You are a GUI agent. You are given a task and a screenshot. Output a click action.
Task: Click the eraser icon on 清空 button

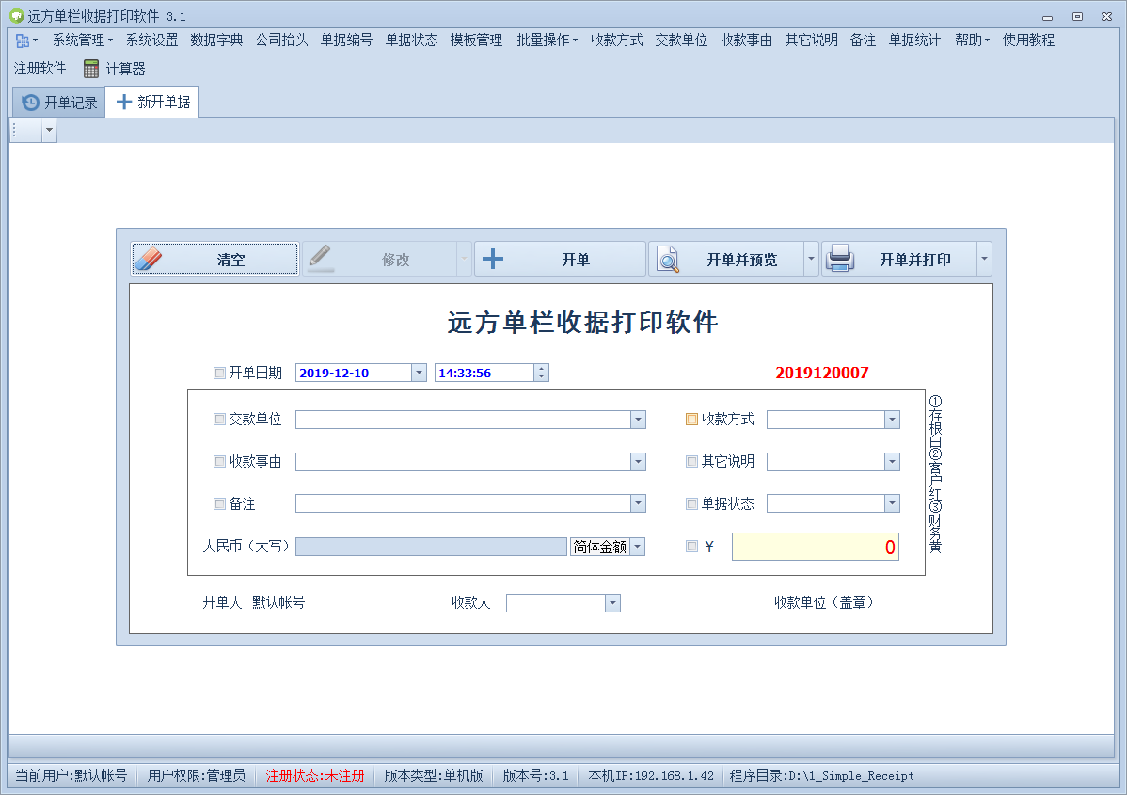pos(148,260)
